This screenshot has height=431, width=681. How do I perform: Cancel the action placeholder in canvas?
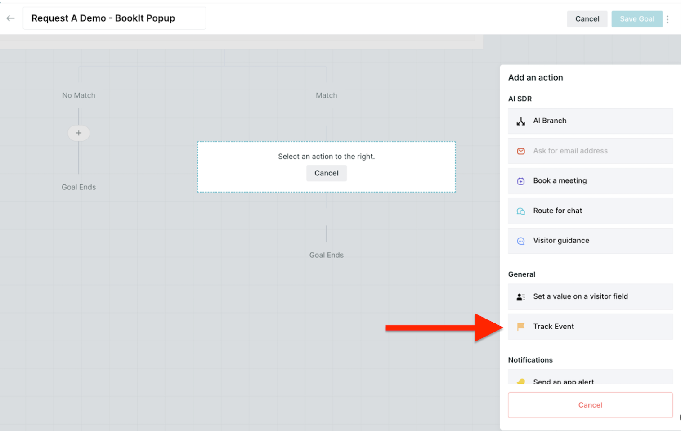point(326,173)
